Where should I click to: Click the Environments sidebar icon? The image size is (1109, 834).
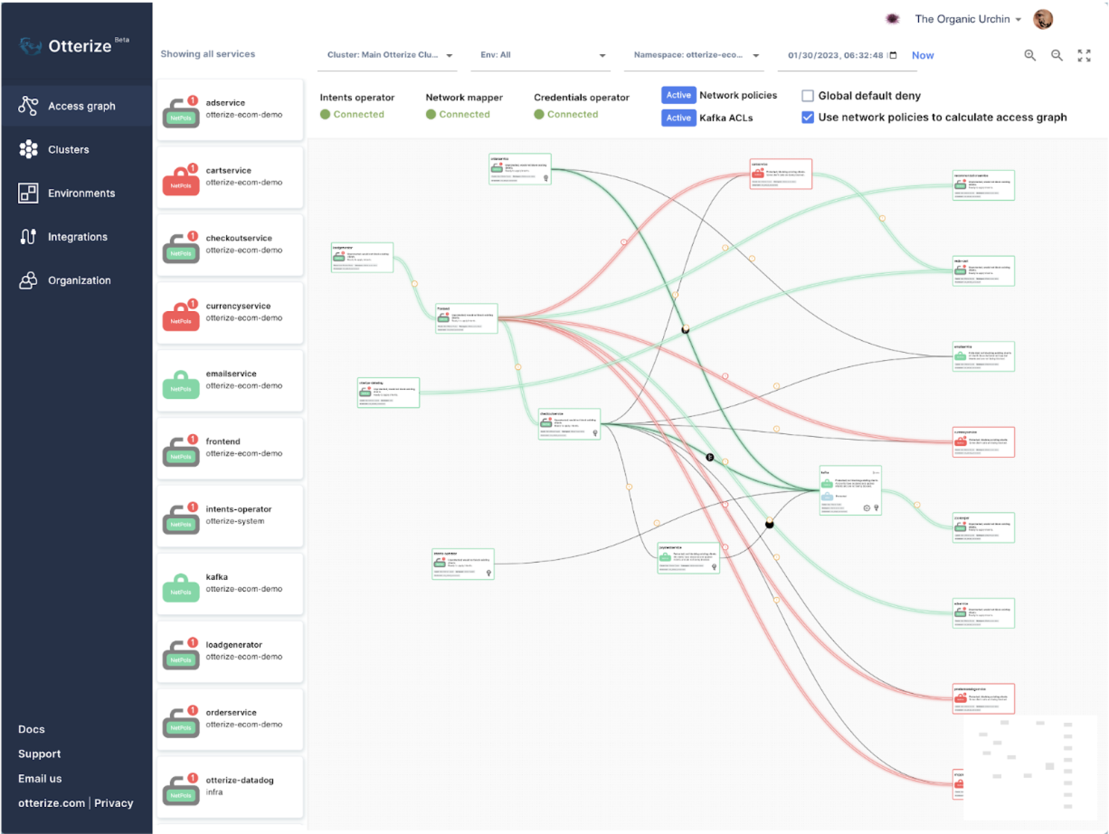28,193
